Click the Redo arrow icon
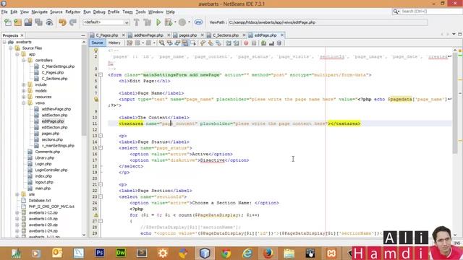The image size is (463, 260). (73, 22)
